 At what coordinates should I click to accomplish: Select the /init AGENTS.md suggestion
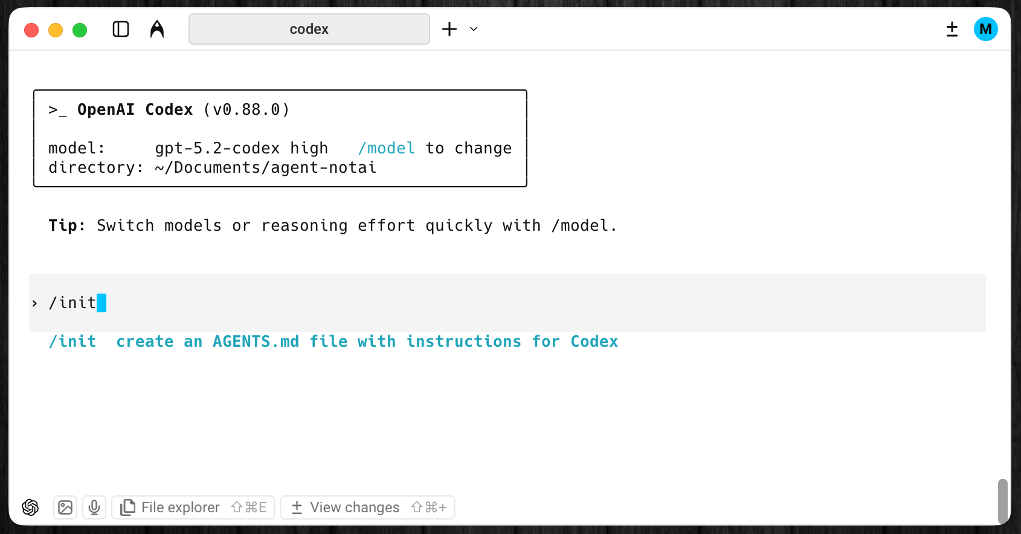333,341
